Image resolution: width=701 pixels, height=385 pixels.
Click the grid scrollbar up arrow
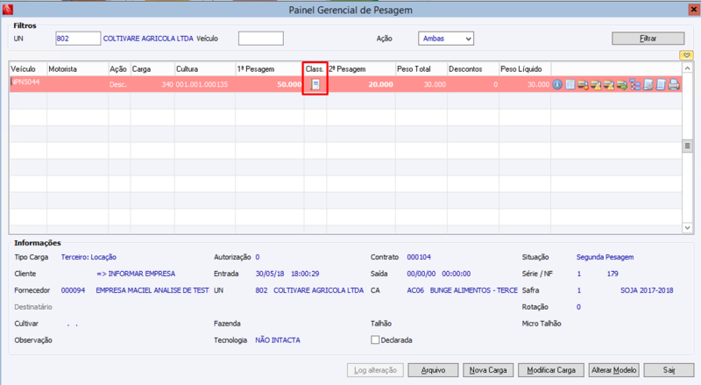tap(687, 68)
